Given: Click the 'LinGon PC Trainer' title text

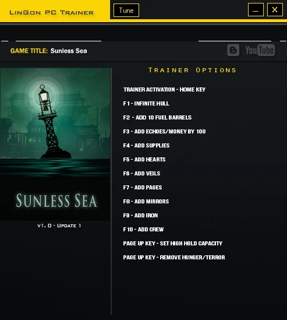Looking at the screenshot, I should (51, 13).
